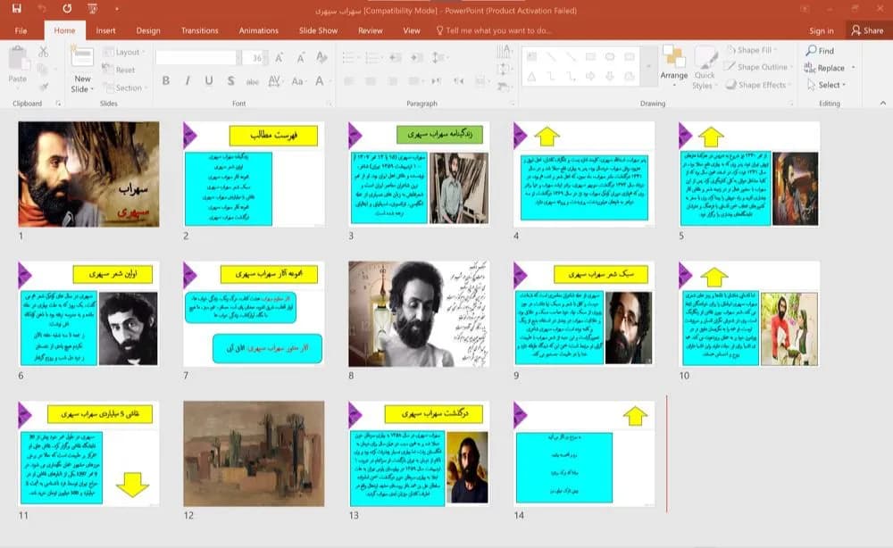Screen dimensions: 893x548
Task: Click Increase Font Size icon
Action: coord(279,57)
